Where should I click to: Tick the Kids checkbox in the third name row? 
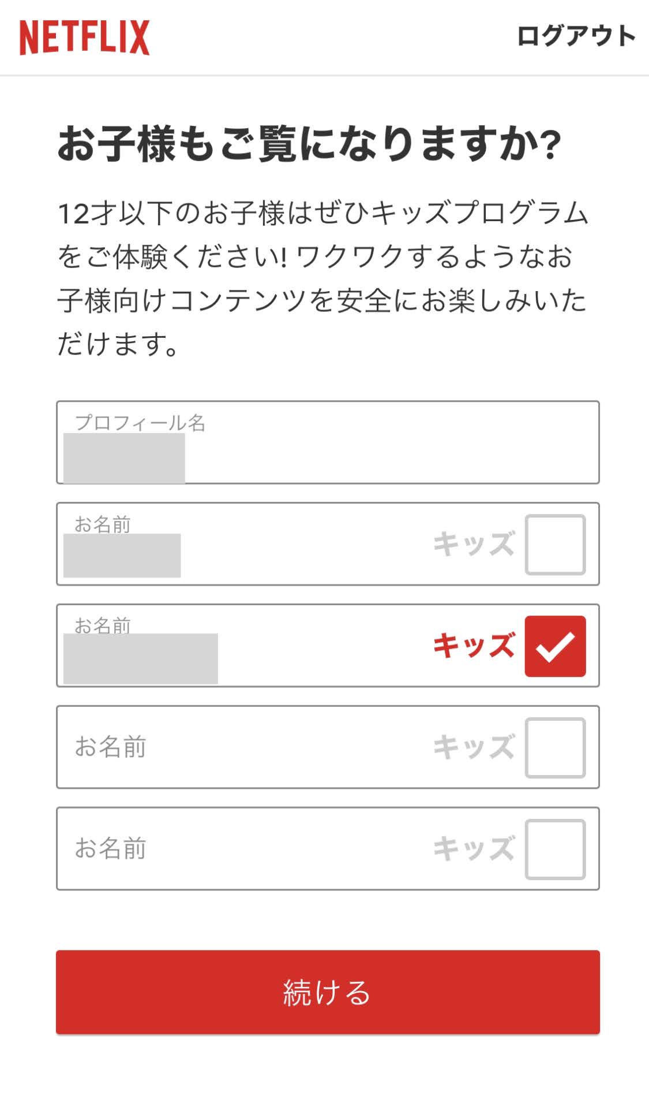tap(555, 747)
